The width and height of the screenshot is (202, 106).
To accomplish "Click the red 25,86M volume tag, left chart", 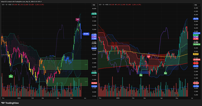I will [x=94, y=83].
